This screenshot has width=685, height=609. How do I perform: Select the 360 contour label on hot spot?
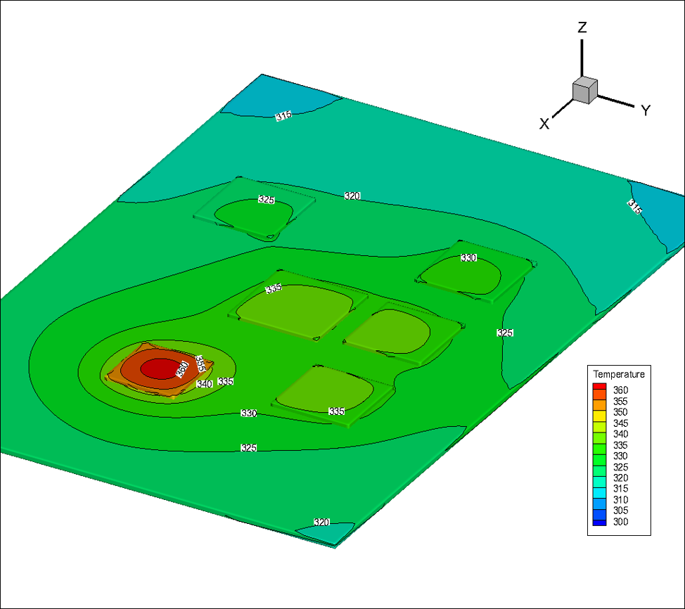181,368
